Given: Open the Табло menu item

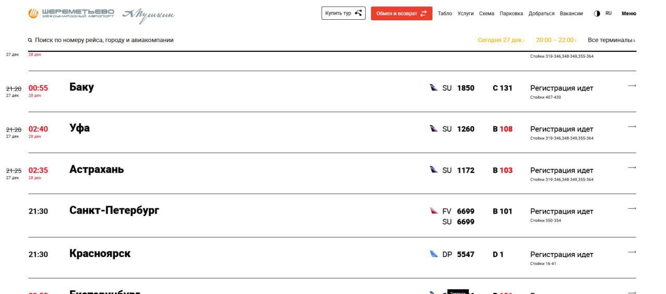Looking at the screenshot, I should click(x=445, y=14).
